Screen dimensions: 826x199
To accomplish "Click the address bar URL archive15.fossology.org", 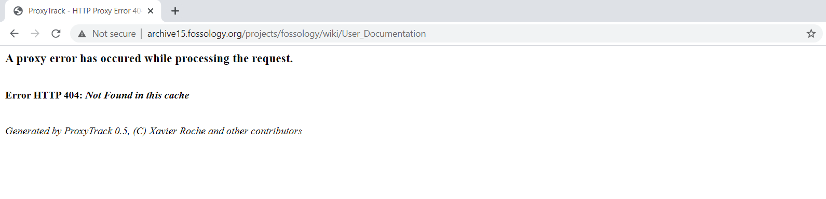I will click(x=287, y=34).
